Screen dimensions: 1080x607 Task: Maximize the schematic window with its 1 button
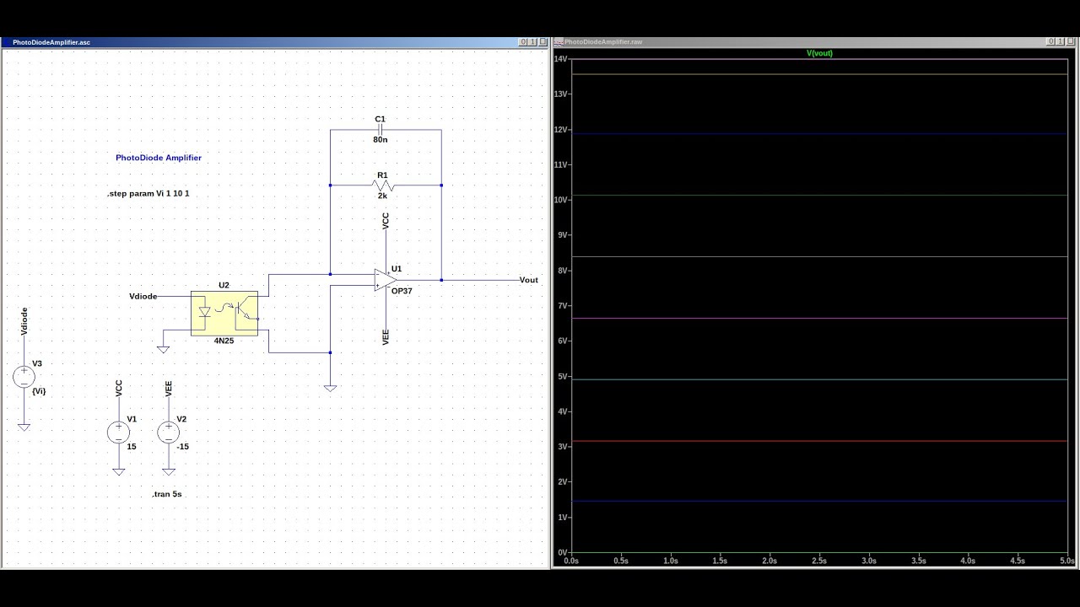tap(532, 41)
